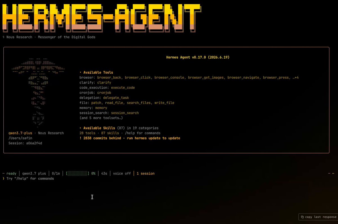Click the 'memory:' toolset label
The height and width of the screenshot is (224, 338).
coord(86,108)
